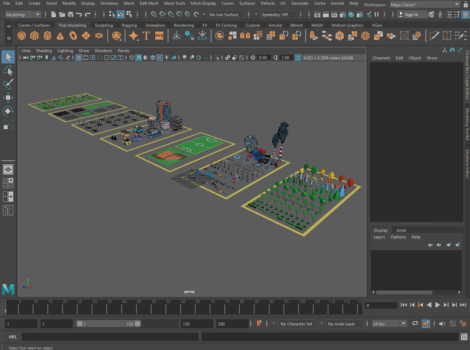Image resolution: width=470 pixels, height=350 pixels.
Task: Select the polygon sphere shelf icon
Action: pos(22,36)
